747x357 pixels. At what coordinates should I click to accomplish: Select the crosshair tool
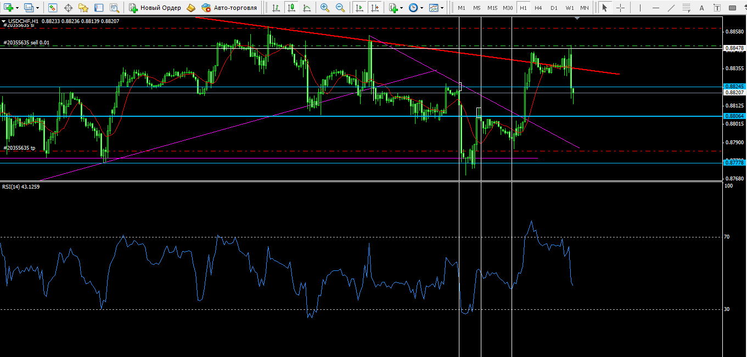click(x=620, y=8)
